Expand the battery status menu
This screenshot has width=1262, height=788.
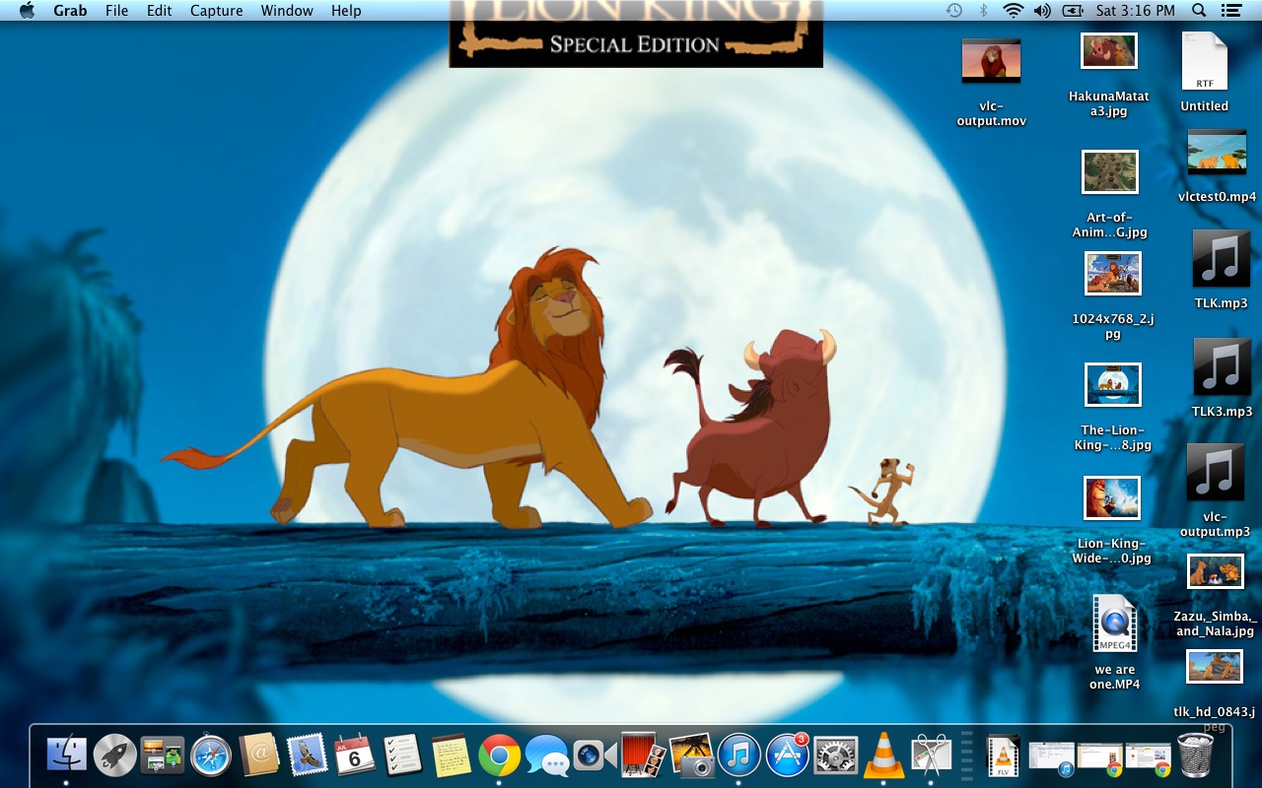click(x=1072, y=11)
